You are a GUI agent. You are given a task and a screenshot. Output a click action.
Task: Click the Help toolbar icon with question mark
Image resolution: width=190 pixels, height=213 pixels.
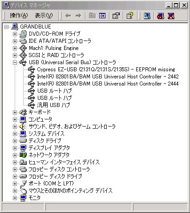[130, 16]
